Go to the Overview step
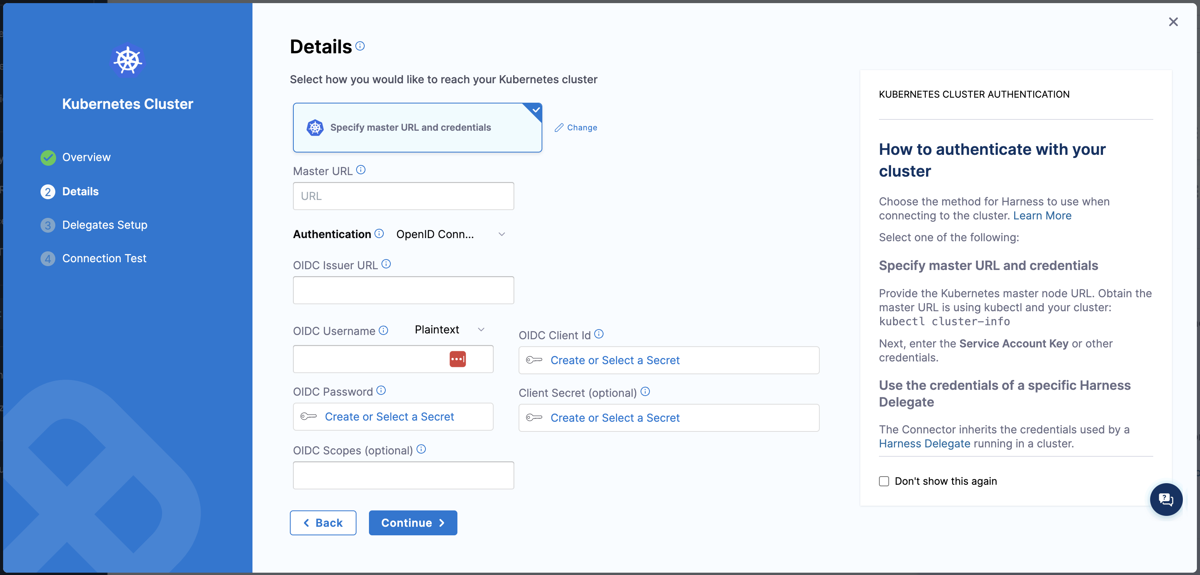 point(86,157)
